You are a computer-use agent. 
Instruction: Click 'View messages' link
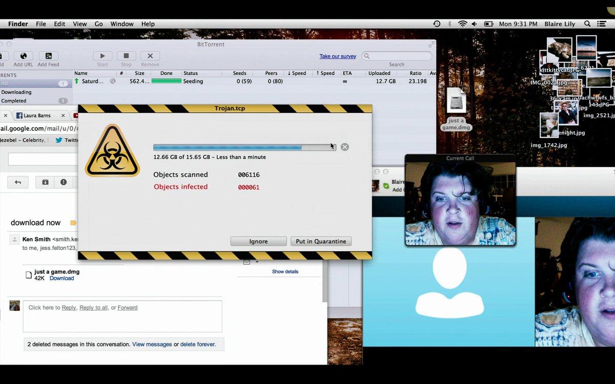click(152, 345)
